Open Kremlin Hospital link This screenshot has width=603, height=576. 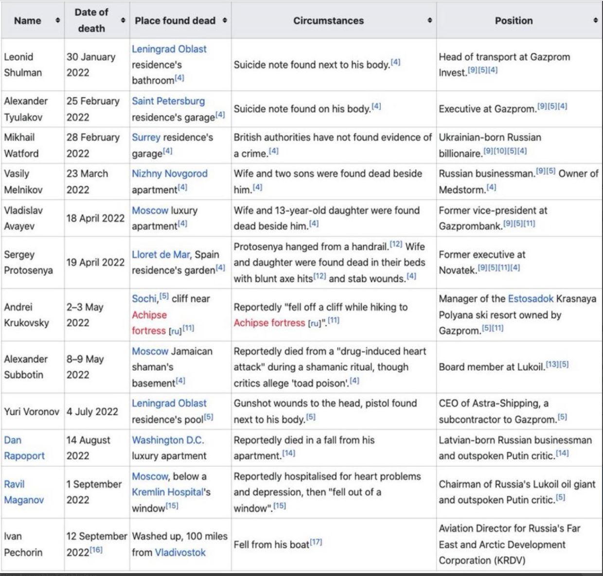(x=167, y=492)
